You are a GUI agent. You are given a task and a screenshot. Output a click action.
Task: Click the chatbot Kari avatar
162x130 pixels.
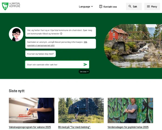pos(16,34)
